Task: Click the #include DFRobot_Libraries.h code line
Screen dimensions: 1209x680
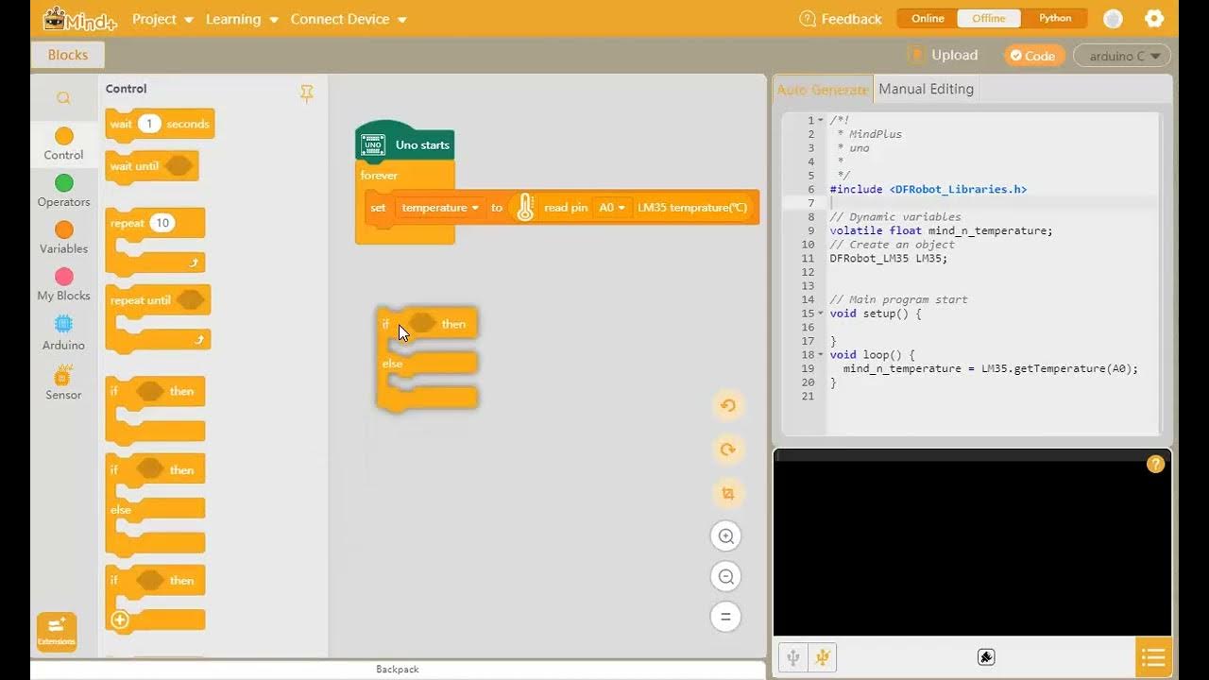Action: point(928,189)
